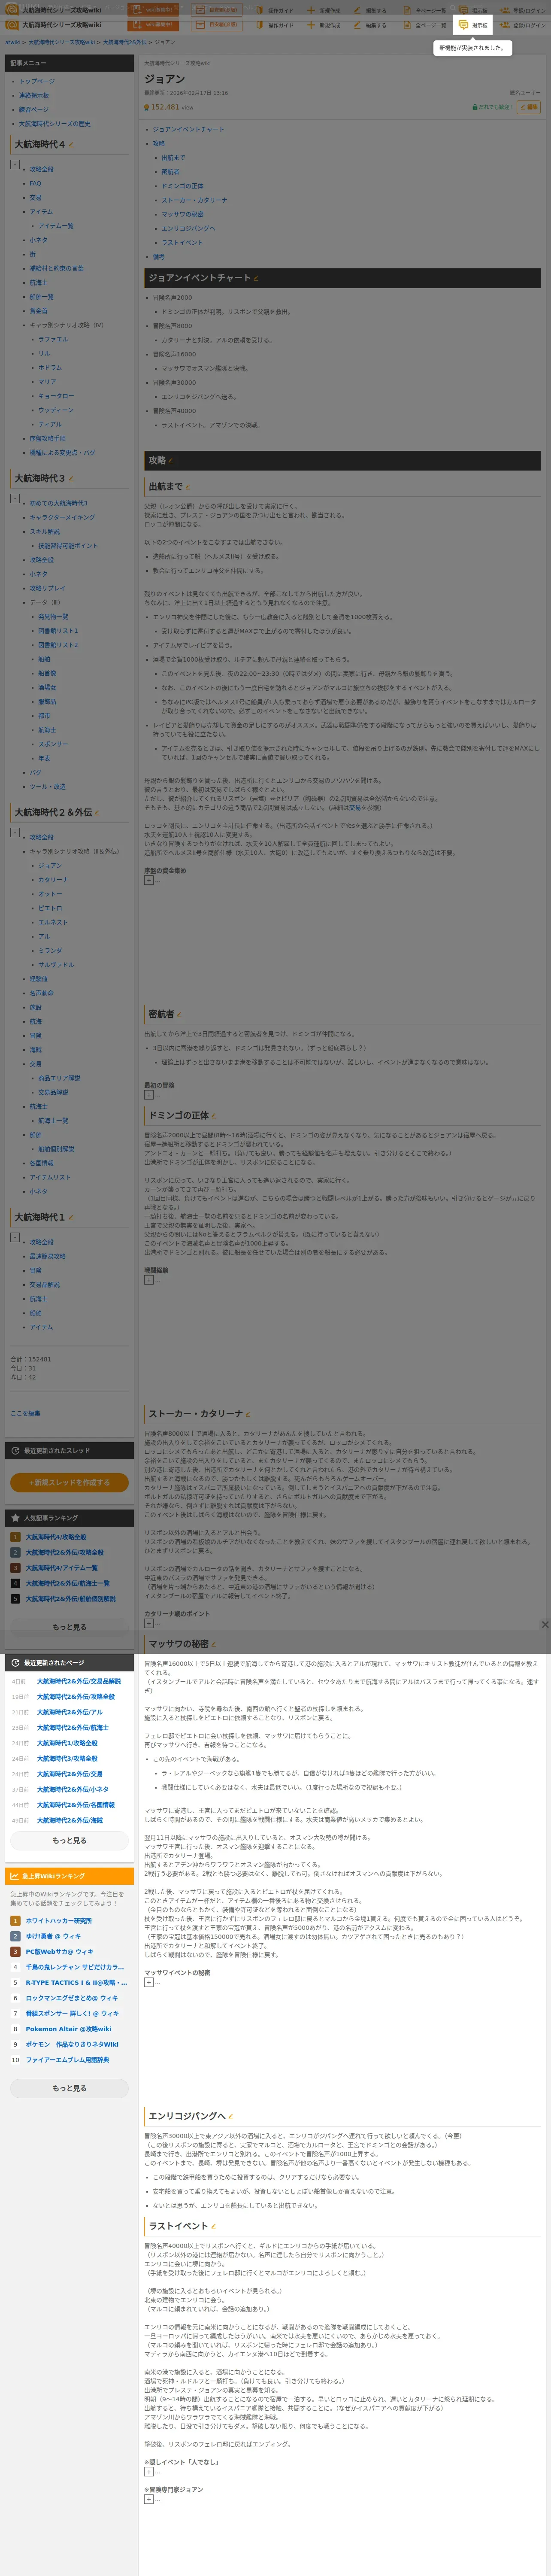Click もっと見る under 急上昇Wikiランキング
This screenshot has width=551, height=2576.
69,2088
